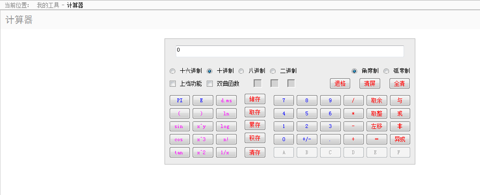Click the hex digit F key
Viewport: 480px width, 195px height.
tap(400, 152)
